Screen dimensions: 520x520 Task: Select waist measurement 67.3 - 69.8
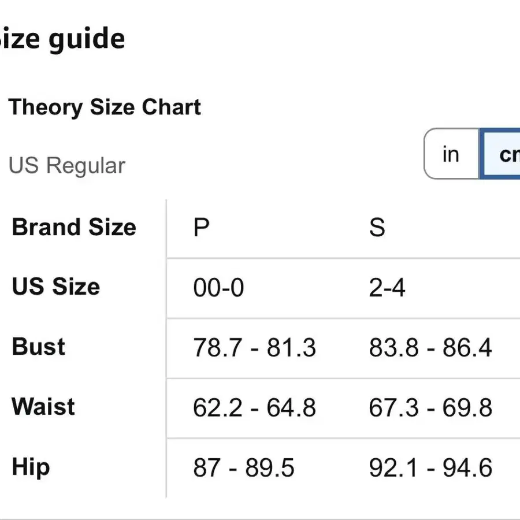point(430,408)
